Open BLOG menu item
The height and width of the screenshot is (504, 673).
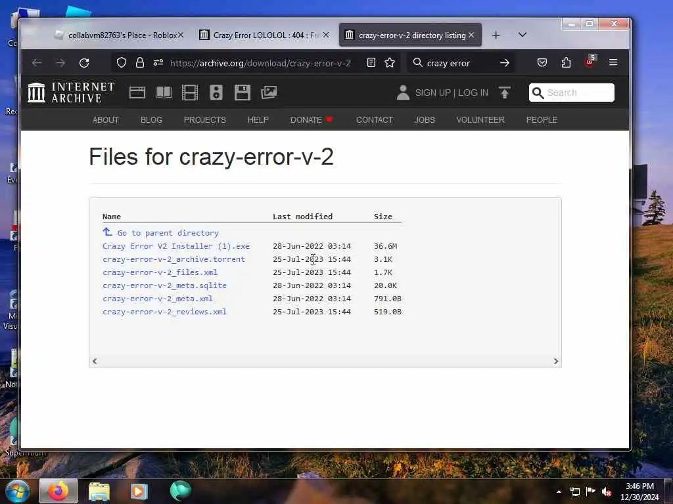tap(152, 120)
